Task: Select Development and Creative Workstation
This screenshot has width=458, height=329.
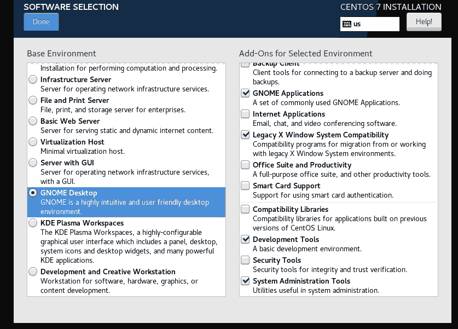Action: [33, 272]
